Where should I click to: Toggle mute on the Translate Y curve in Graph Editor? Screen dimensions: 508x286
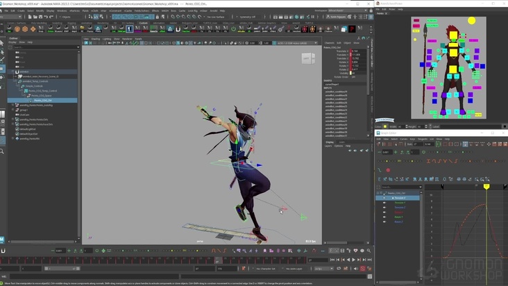[384, 203]
